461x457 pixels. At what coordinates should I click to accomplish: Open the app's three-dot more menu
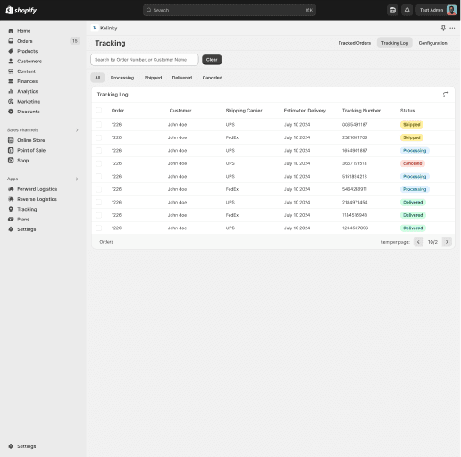coord(452,28)
